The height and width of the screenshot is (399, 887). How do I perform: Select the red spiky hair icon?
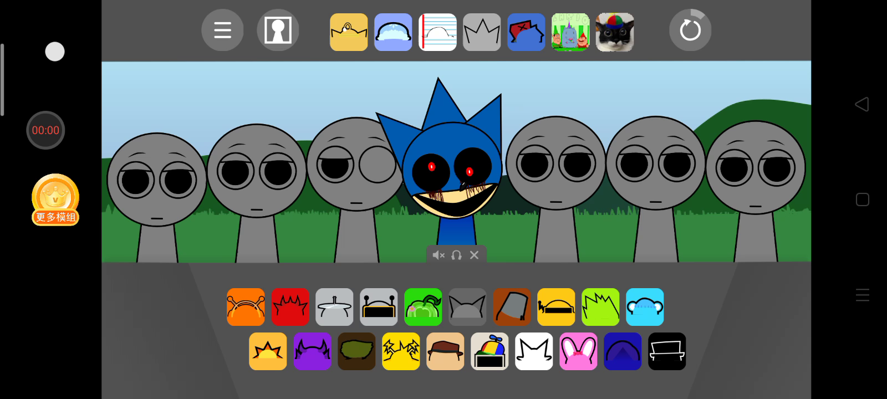coord(290,307)
